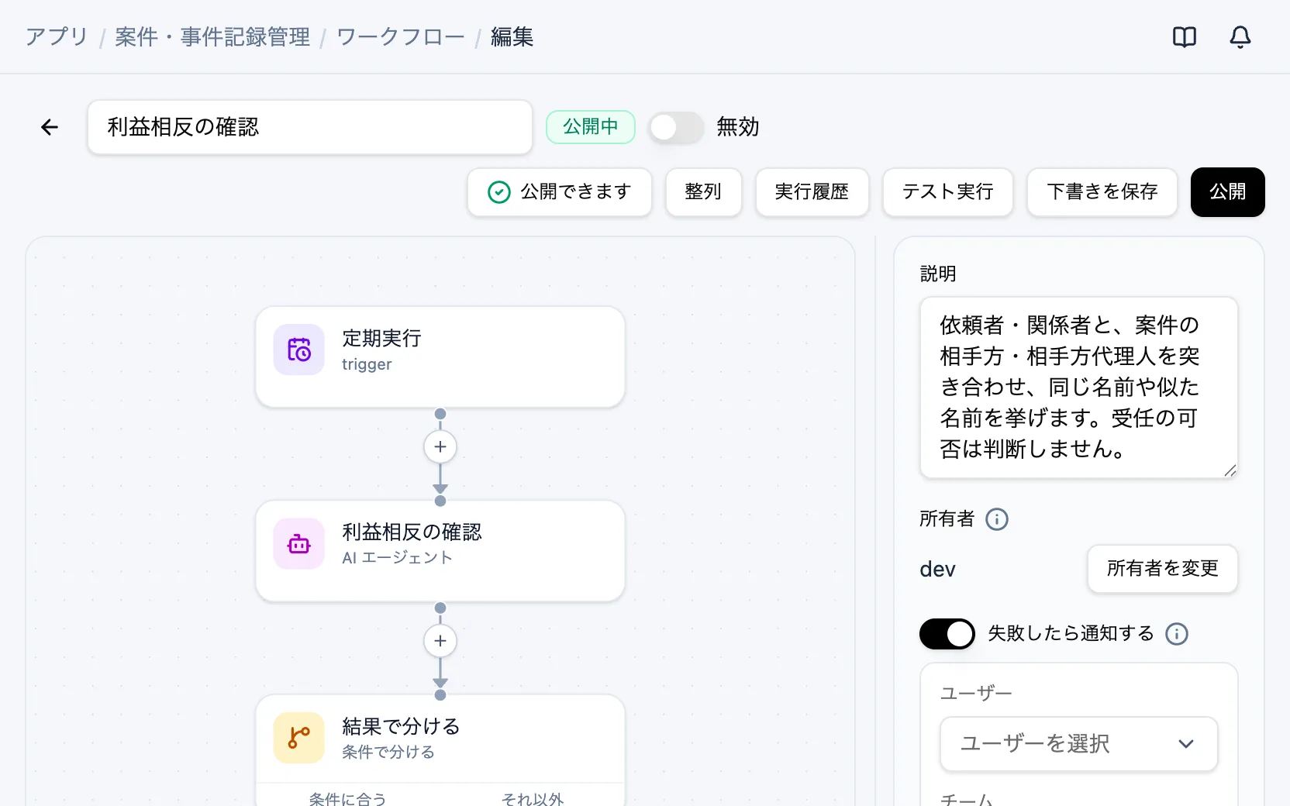Click the 編集 breadcrumb text
1290x806 pixels.
click(x=512, y=37)
